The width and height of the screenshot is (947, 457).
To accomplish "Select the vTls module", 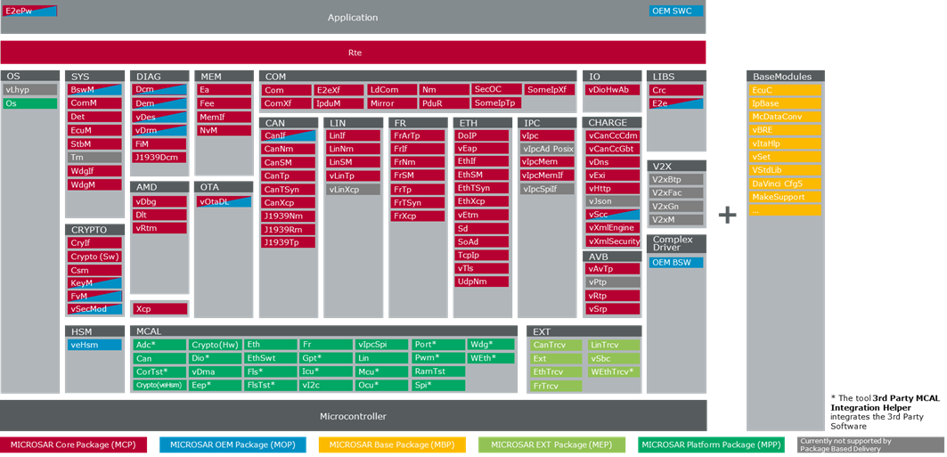I will point(482,269).
